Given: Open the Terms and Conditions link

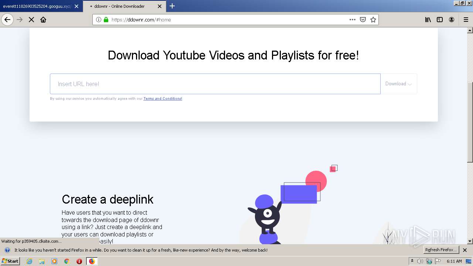Looking at the screenshot, I should [163, 99].
